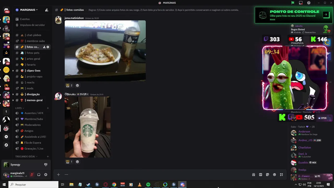Viewport: 334px width, 188px height.
Task: Open the clipes-lives channel
Action: click(32, 70)
